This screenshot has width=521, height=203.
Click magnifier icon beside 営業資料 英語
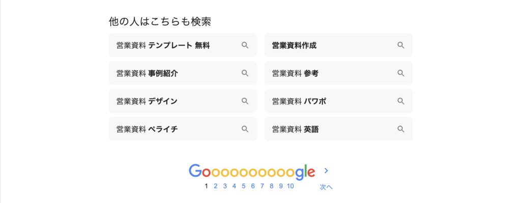pos(401,129)
